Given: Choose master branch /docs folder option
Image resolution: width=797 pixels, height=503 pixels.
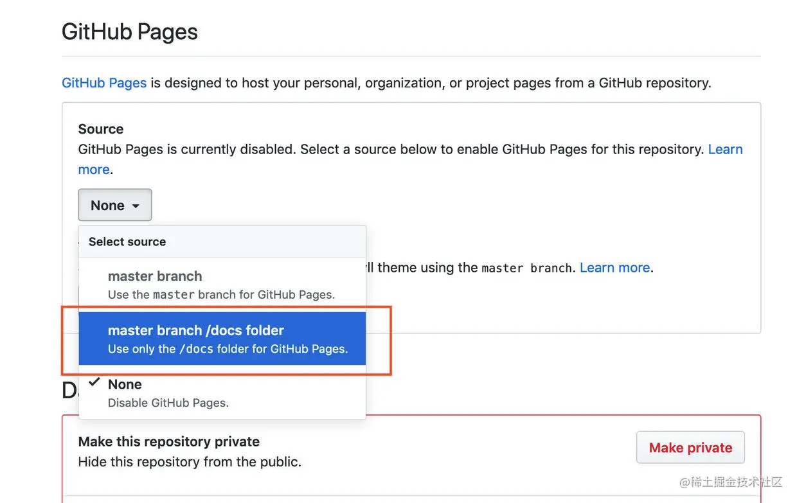Looking at the screenshot, I should click(x=222, y=339).
